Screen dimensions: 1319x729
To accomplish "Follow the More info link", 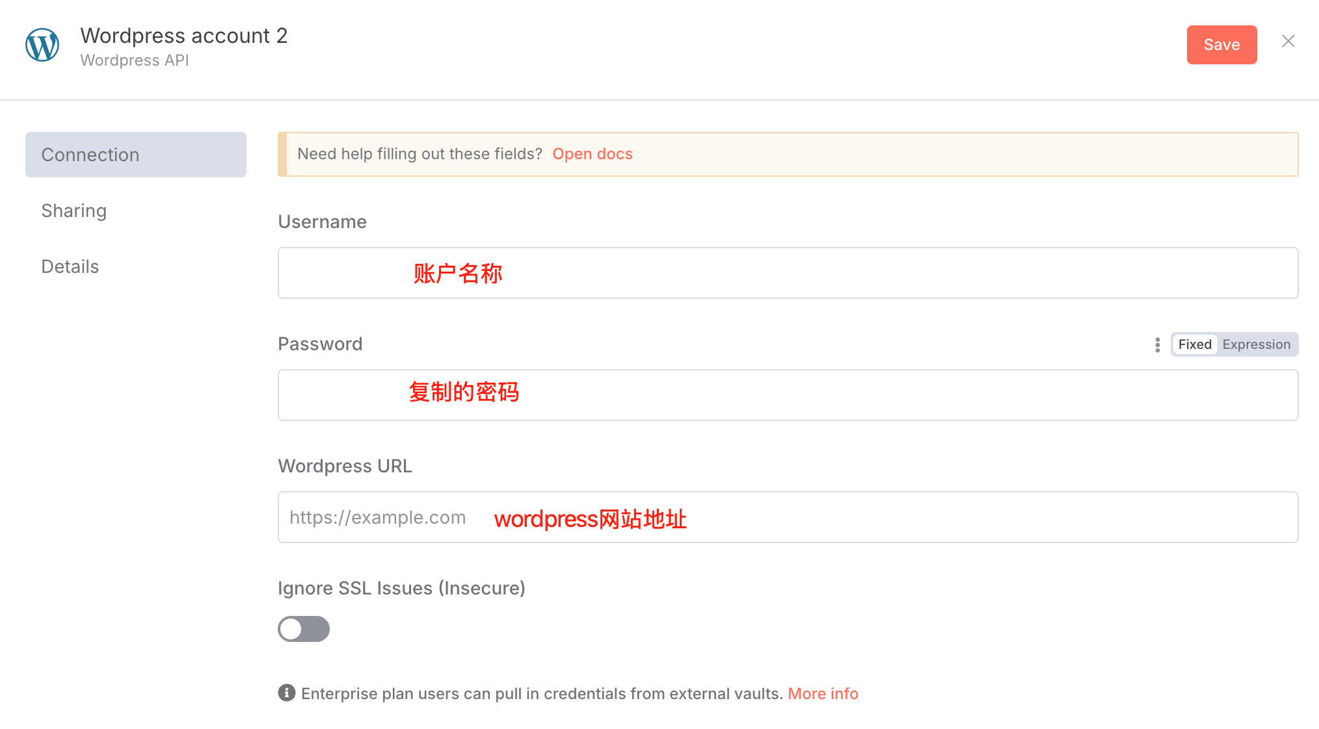I will pyautogui.click(x=823, y=694).
